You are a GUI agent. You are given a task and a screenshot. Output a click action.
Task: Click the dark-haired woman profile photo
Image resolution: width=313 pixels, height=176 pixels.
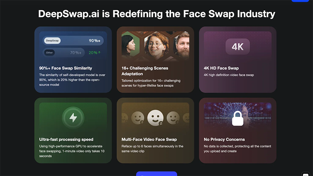[130, 45]
